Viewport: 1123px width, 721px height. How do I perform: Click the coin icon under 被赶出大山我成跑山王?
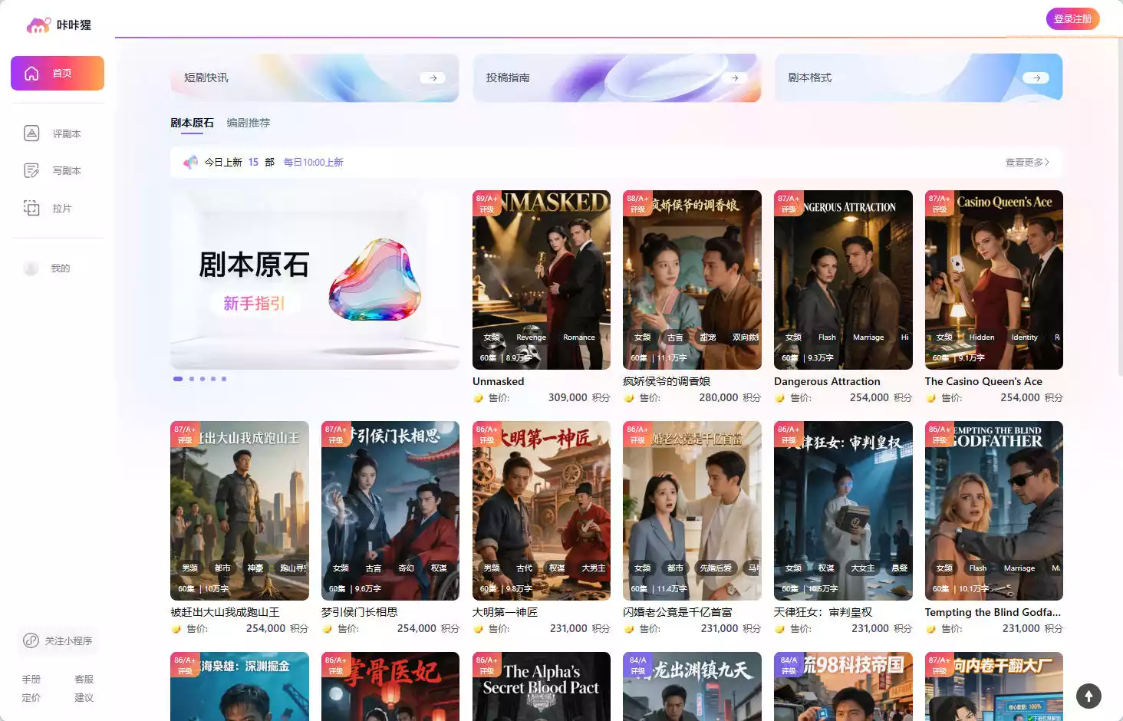tap(176, 629)
